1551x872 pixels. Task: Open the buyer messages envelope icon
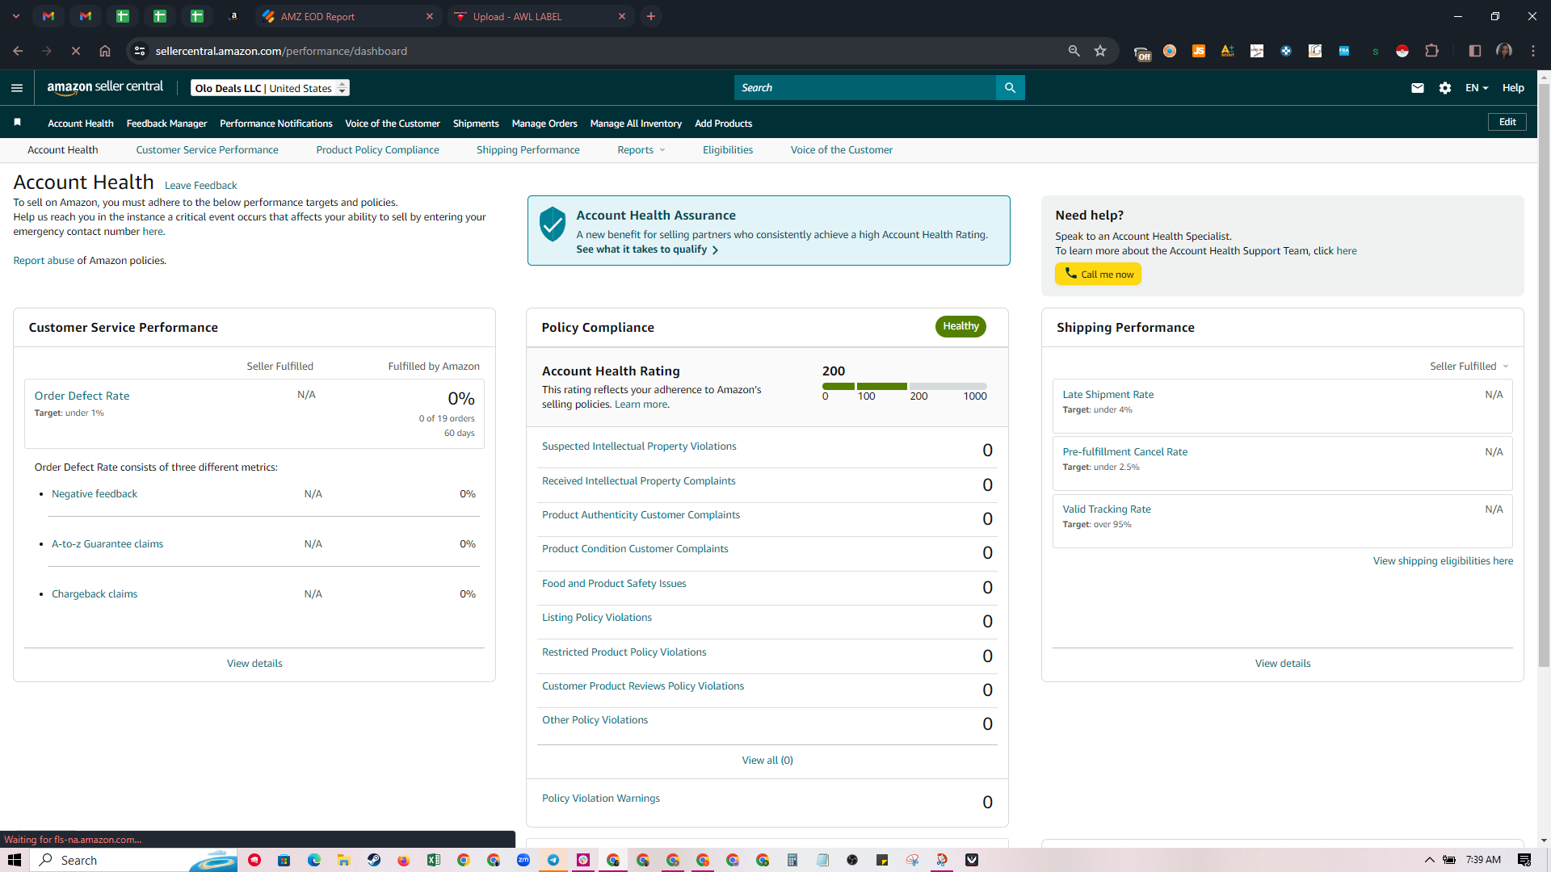(1418, 88)
